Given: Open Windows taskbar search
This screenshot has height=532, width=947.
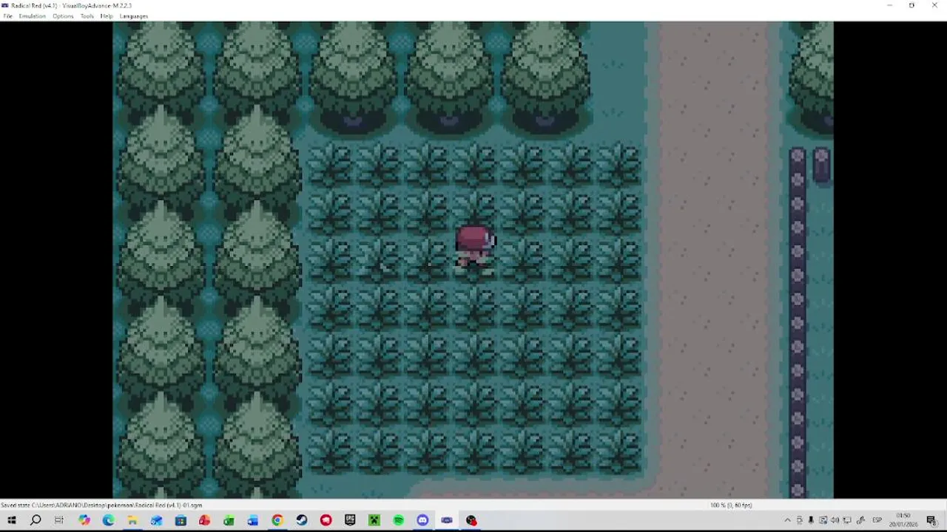Looking at the screenshot, I should click(x=36, y=521).
